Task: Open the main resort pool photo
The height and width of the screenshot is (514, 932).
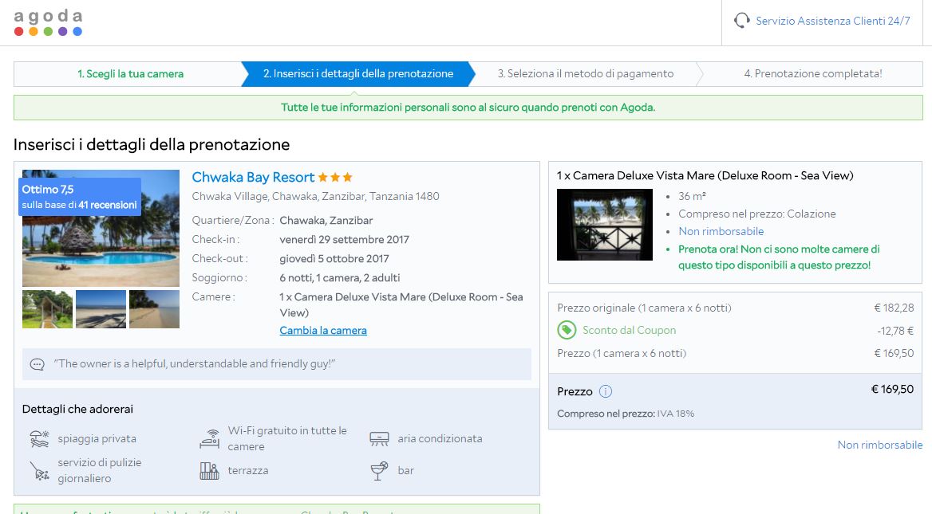Action: click(101, 250)
